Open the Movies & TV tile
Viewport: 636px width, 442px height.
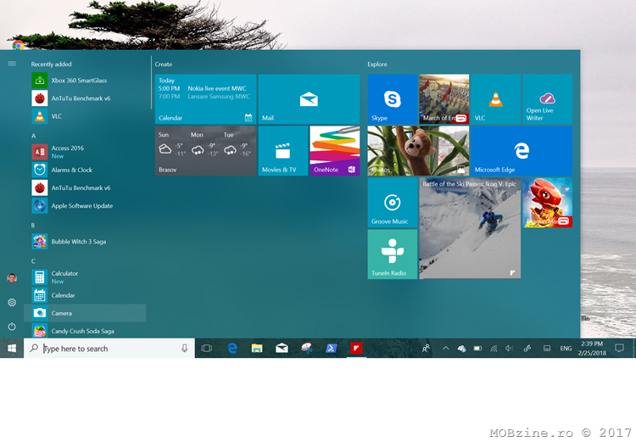click(x=282, y=151)
